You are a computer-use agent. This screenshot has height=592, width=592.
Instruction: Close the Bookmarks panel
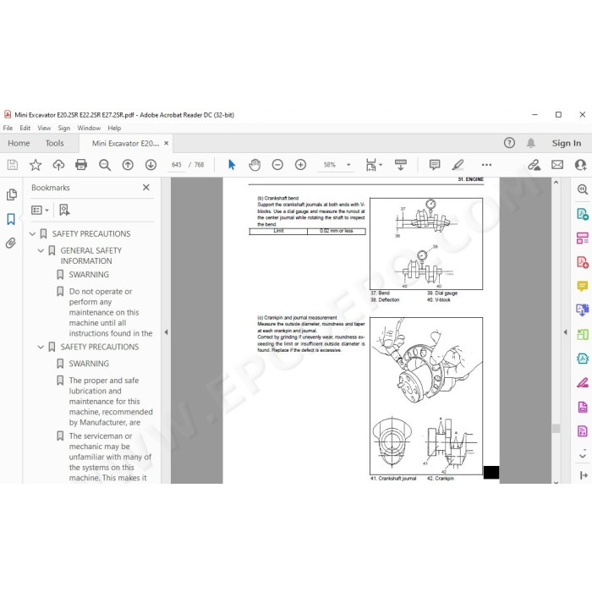coord(146,187)
